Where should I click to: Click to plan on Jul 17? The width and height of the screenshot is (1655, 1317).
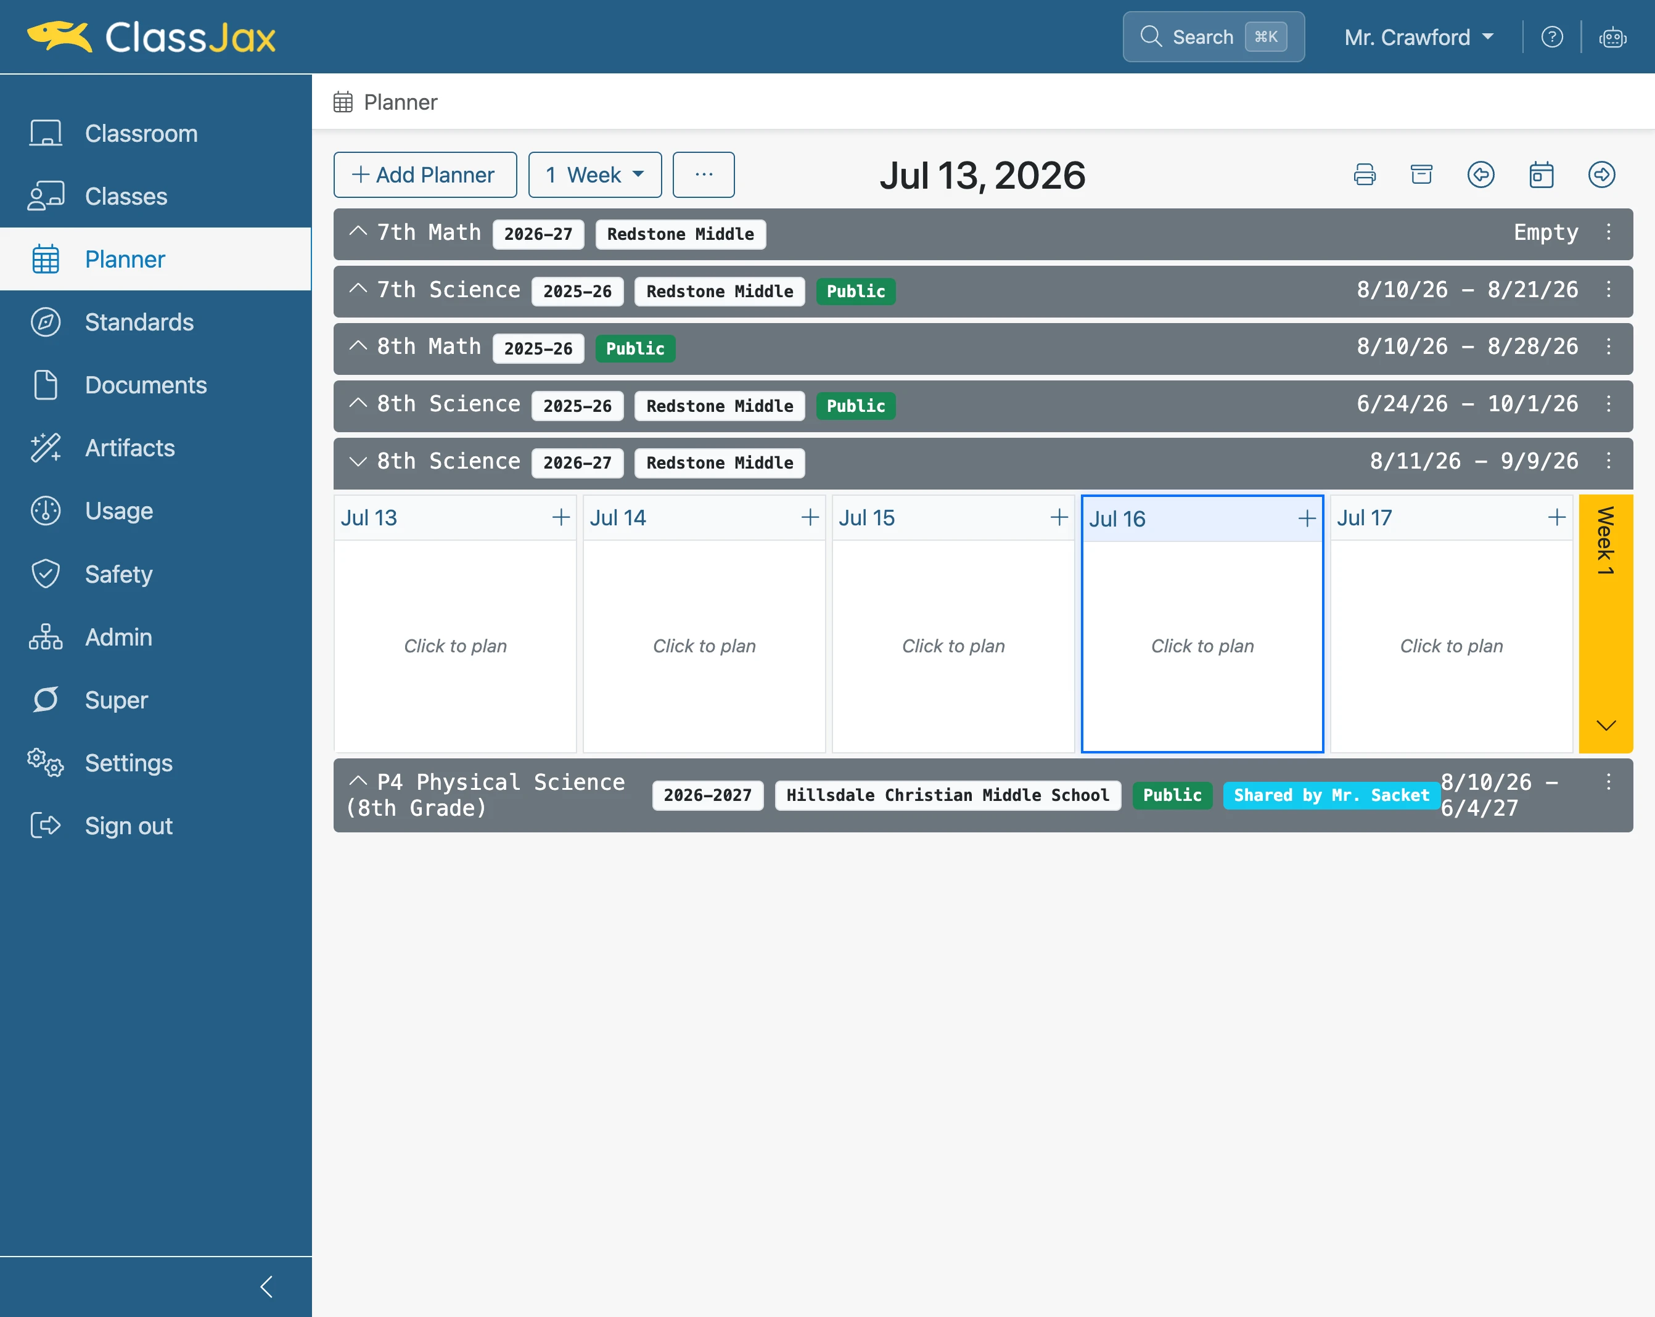tap(1452, 646)
